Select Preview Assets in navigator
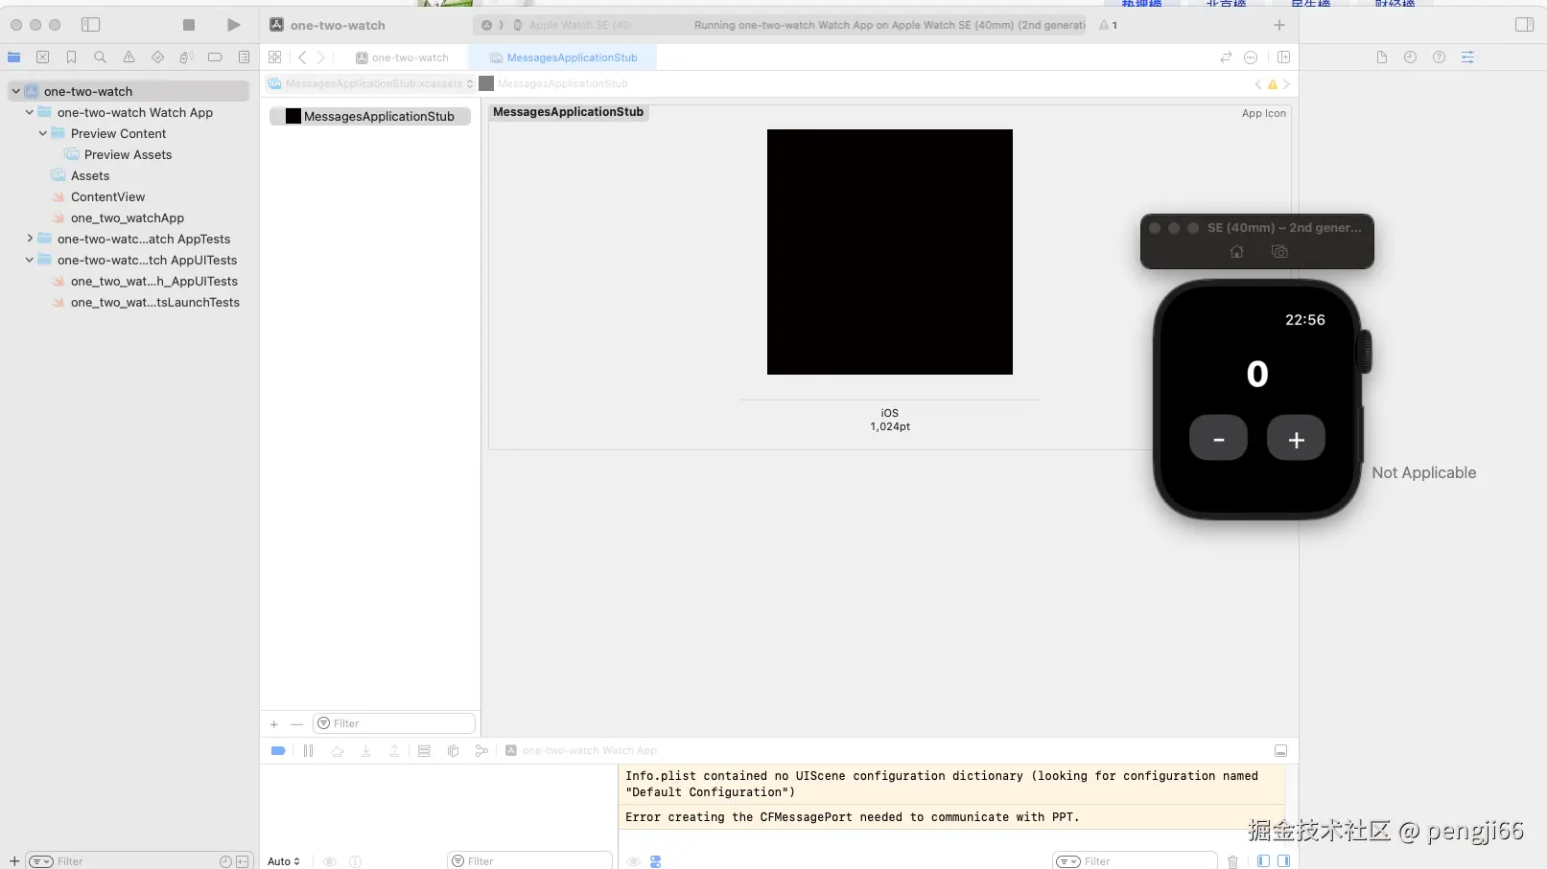 (128, 155)
